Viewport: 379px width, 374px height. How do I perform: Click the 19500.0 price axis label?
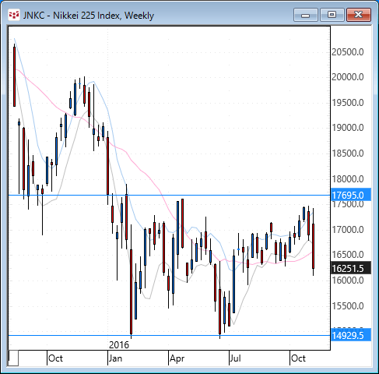[348, 103]
